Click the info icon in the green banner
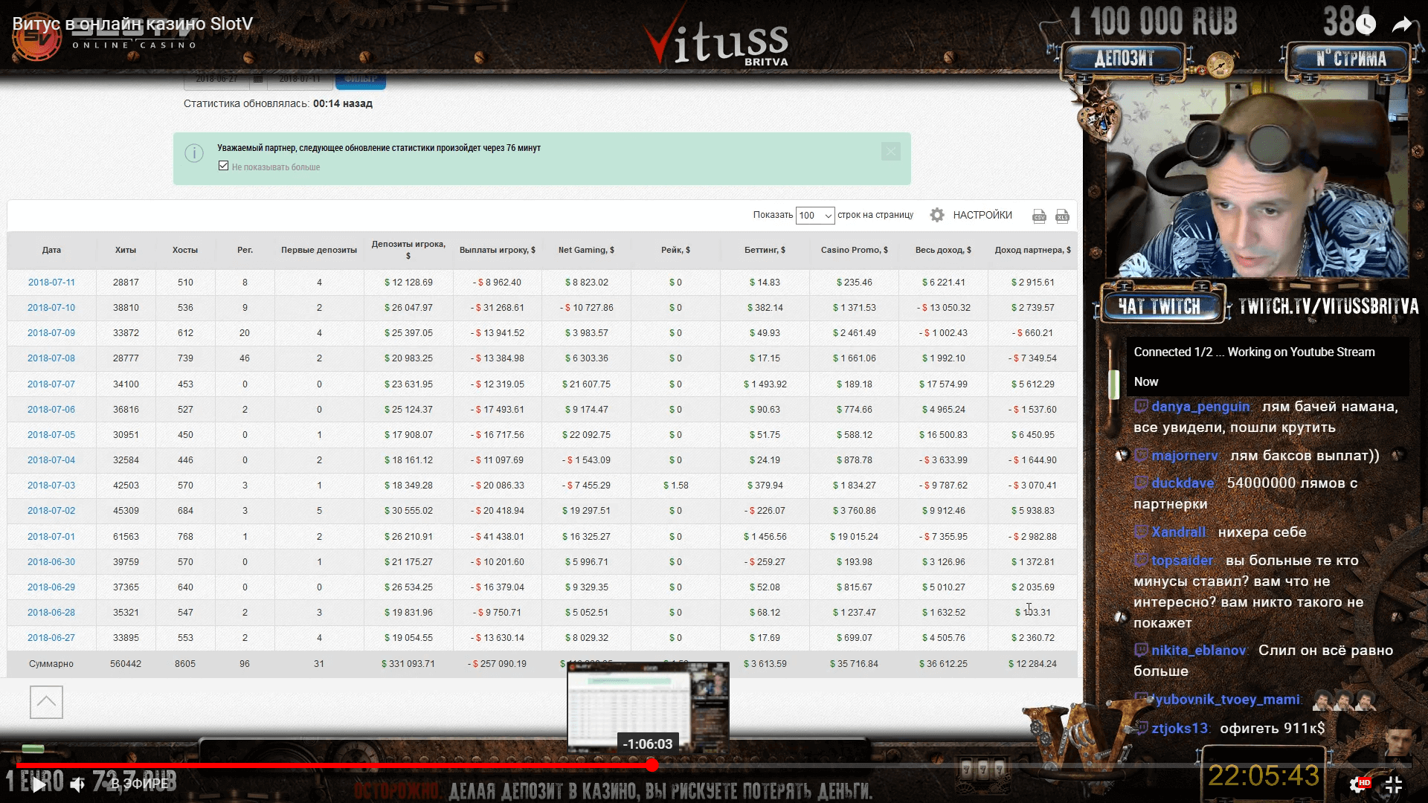The image size is (1428, 803). coord(194,153)
